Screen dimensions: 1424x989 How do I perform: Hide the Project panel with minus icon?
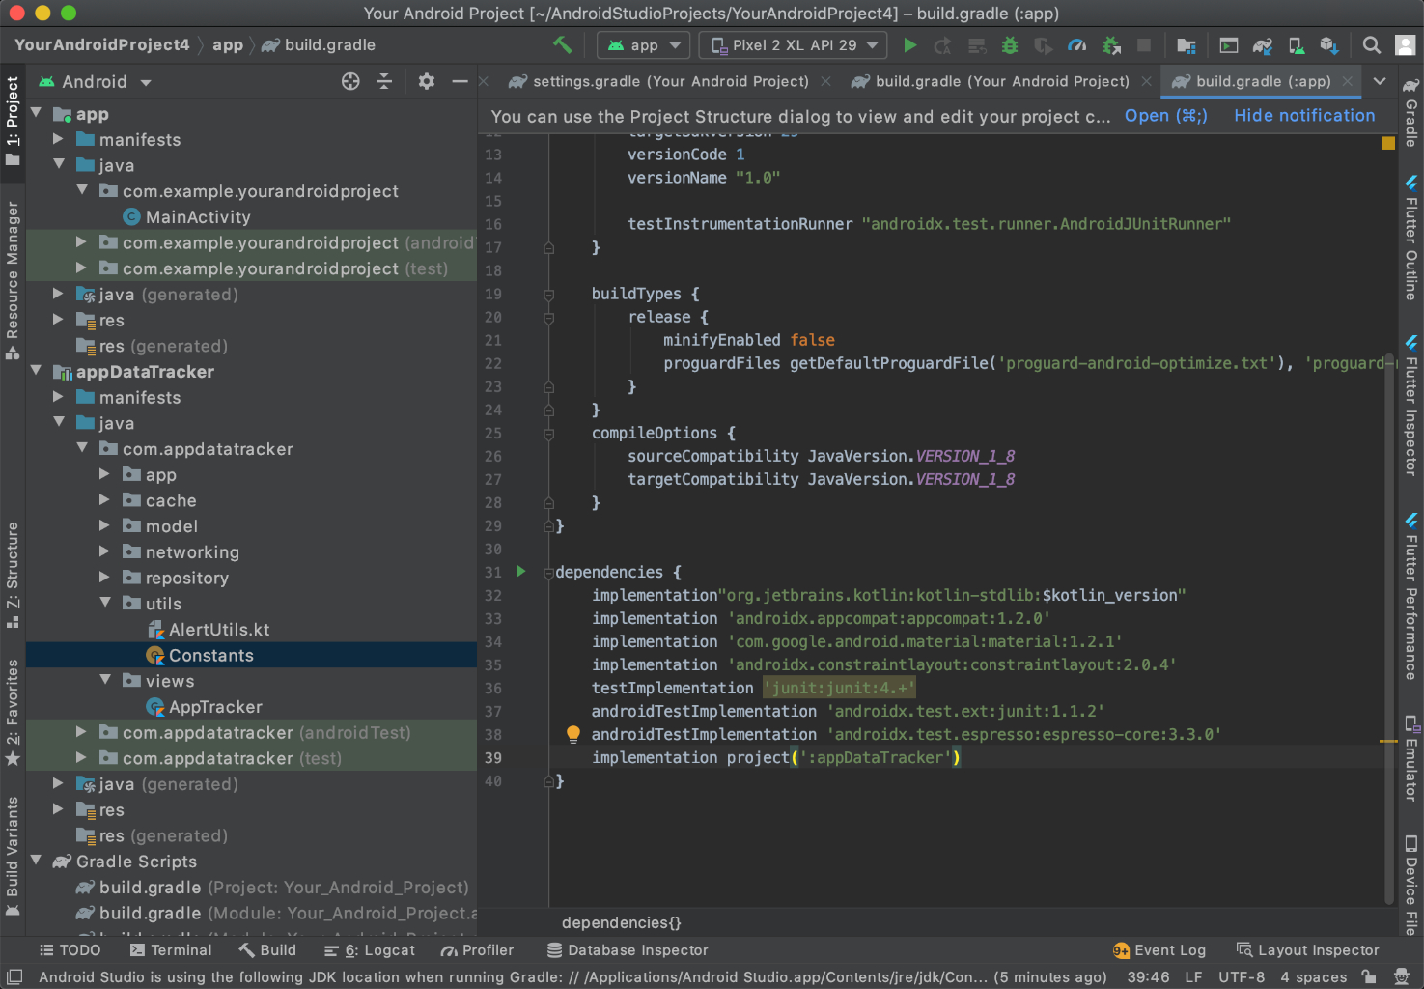(460, 82)
